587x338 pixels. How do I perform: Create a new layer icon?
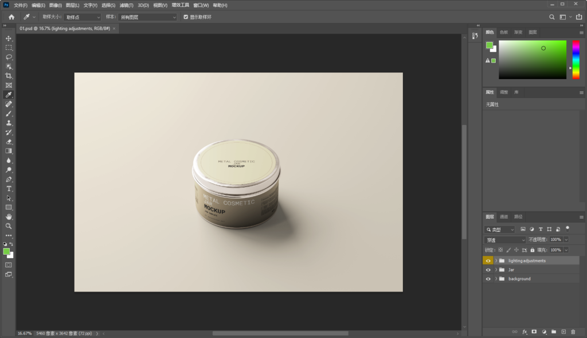[563, 332]
